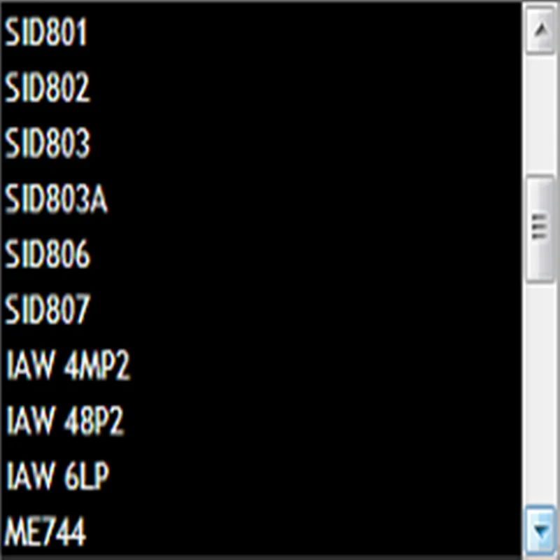Click scrollbar track above the thumb
This screenshot has width=560, height=560.
point(540,115)
